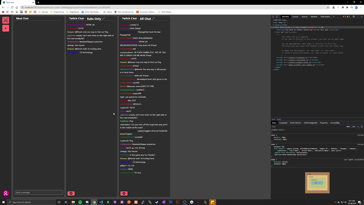Screen dimensions: 364x205
Task: Open the Twitch bookmark icon
Action: click(8, 12)
